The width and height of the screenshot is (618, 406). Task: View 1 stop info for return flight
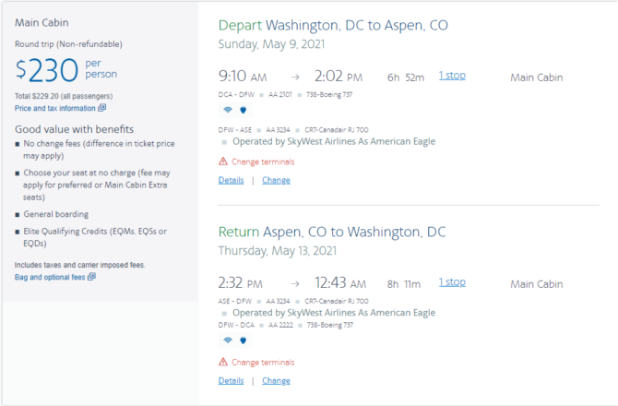[x=452, y=282]
